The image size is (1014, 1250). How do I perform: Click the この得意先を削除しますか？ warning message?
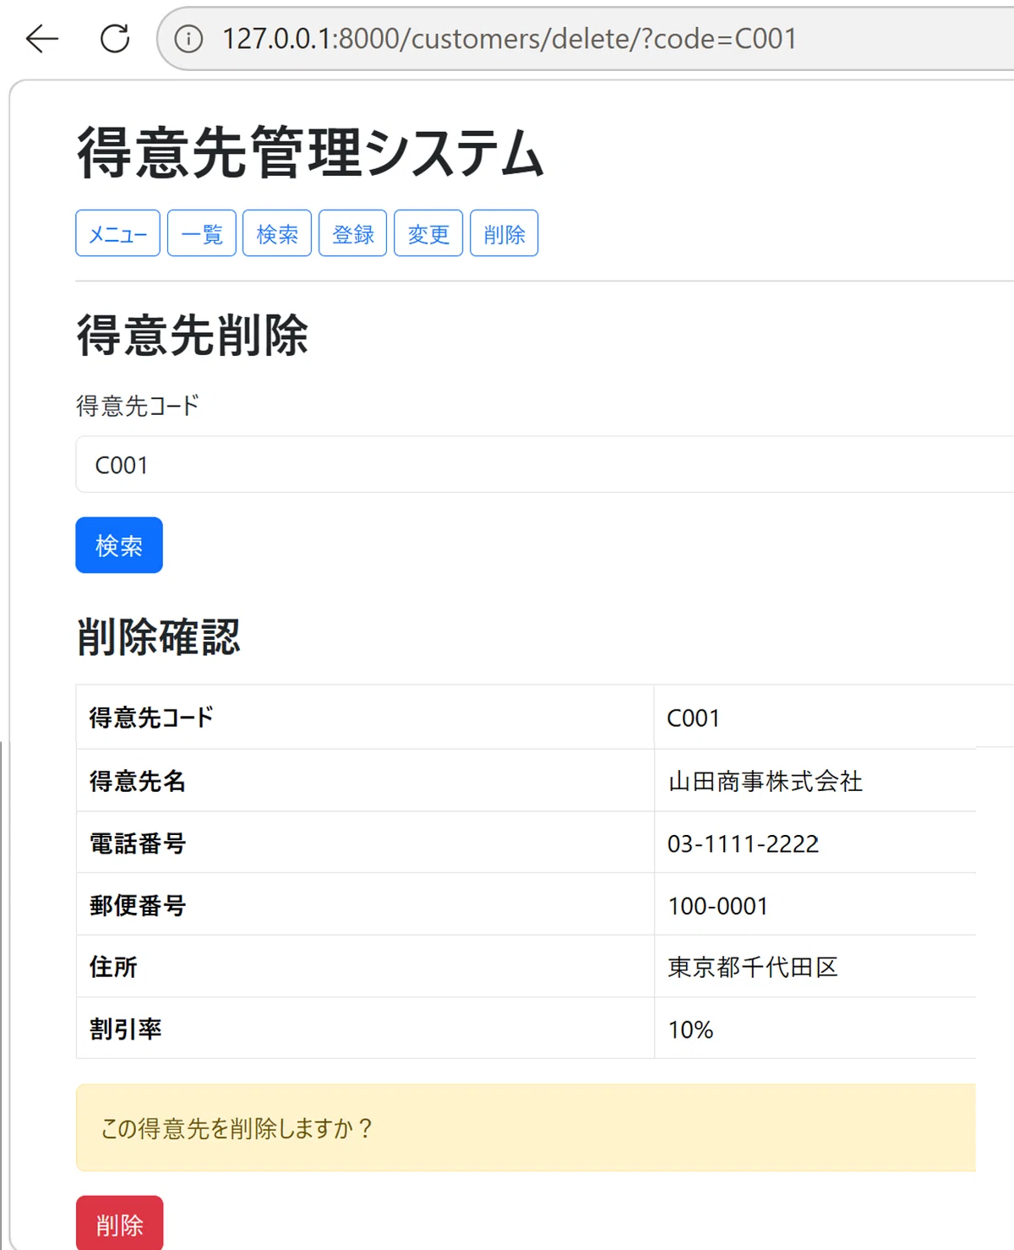pos(526,1127)
